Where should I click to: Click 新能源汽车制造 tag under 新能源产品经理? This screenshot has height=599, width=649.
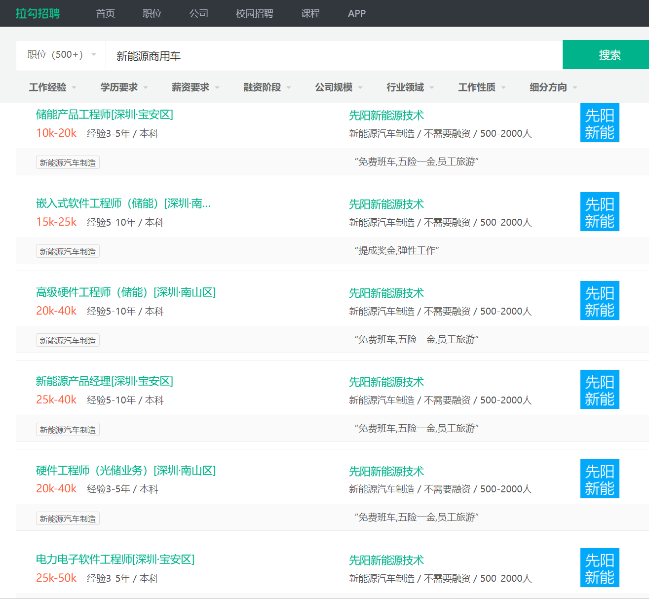(68, 430)
